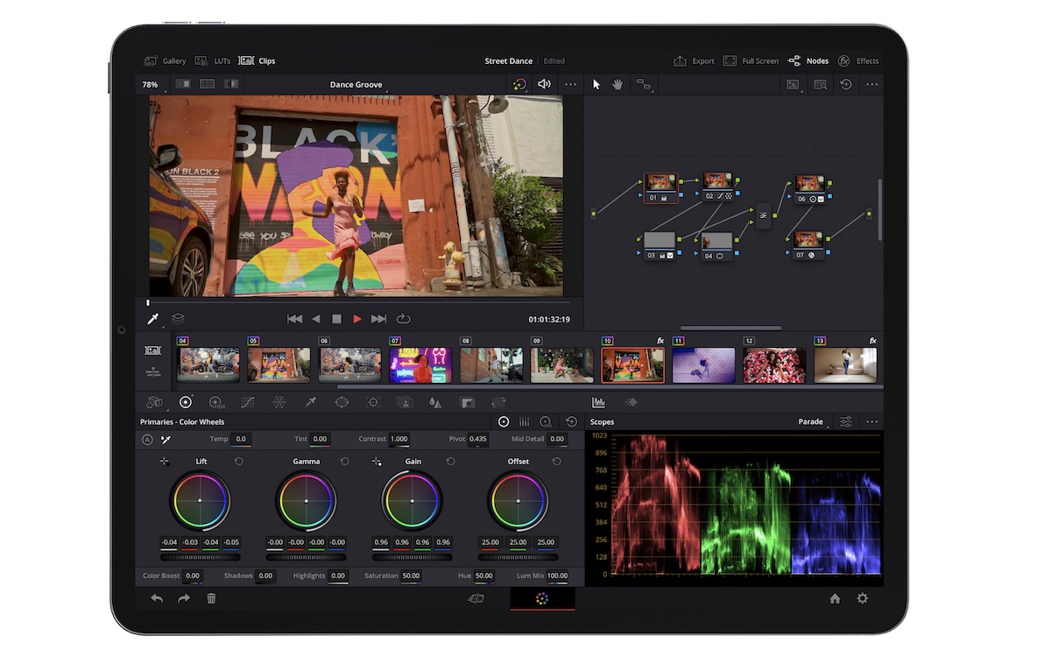Expand the Dance Groove clip name dropdown
The width and height of the screenshot is (1051, 657).
click(x=356, y=85)
